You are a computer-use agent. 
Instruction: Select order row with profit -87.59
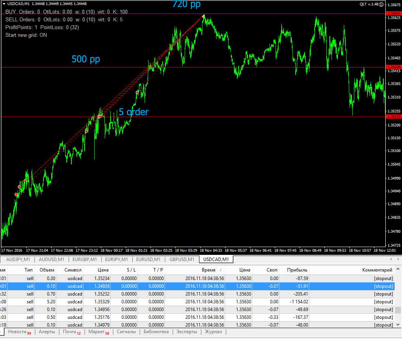click(197, 278)
